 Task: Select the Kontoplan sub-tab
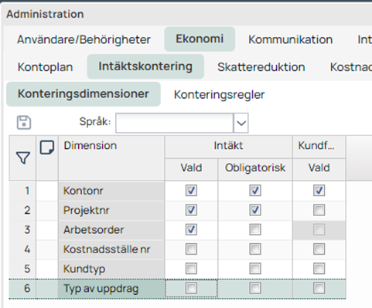pyautogui.click(x=45, y=67)
